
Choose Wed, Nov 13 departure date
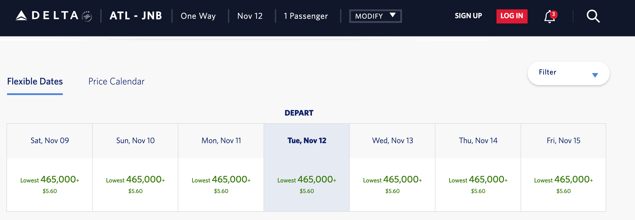392,167
